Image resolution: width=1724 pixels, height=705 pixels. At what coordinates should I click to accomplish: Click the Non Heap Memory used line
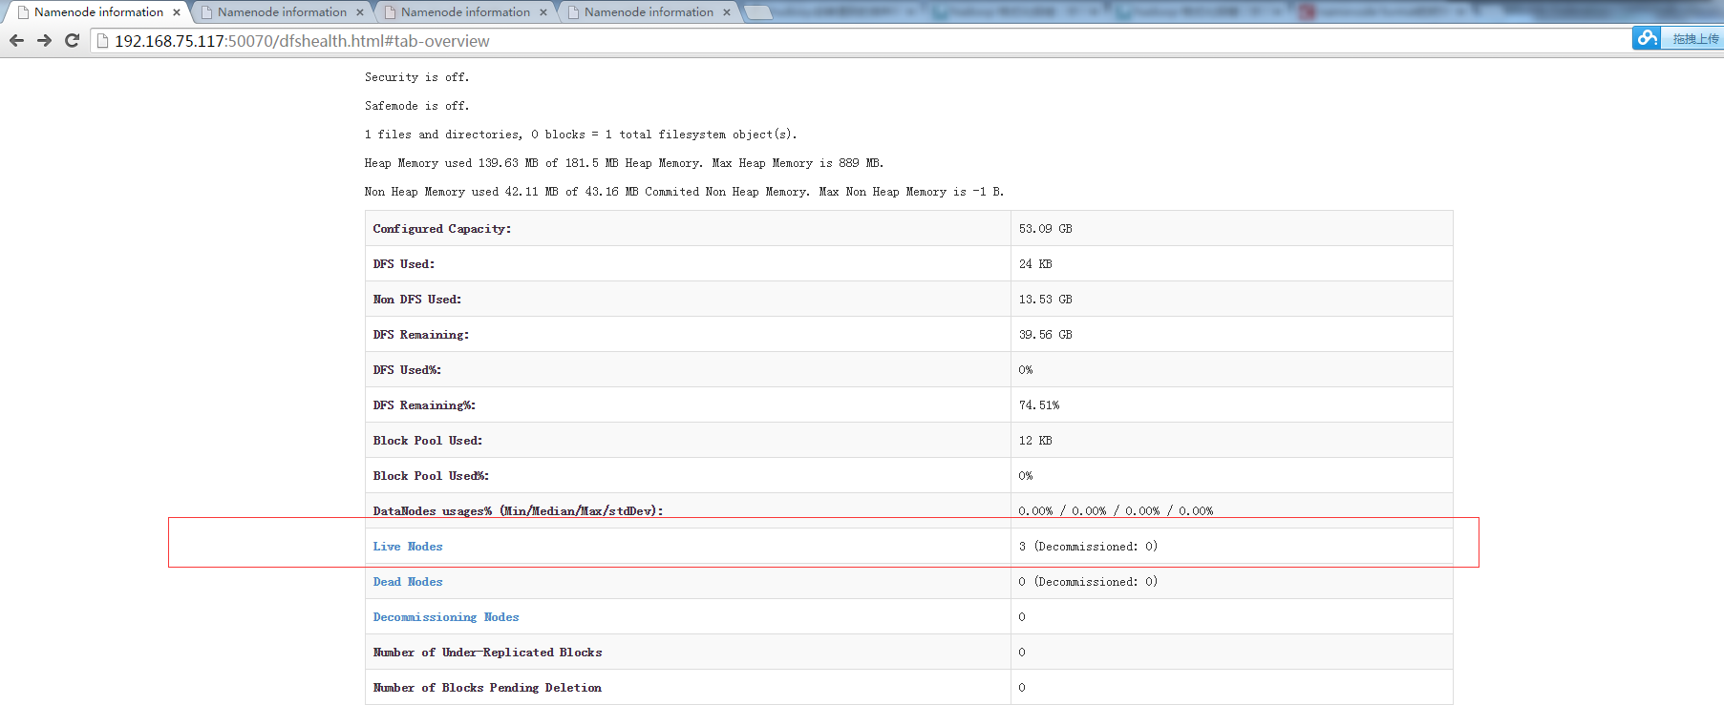pyautogui.click(x=684, y=192)
